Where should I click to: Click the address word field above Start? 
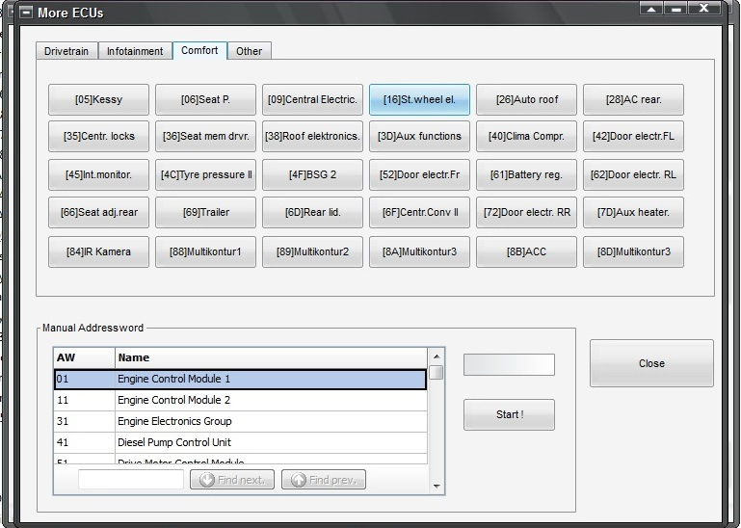click(509, 365)
